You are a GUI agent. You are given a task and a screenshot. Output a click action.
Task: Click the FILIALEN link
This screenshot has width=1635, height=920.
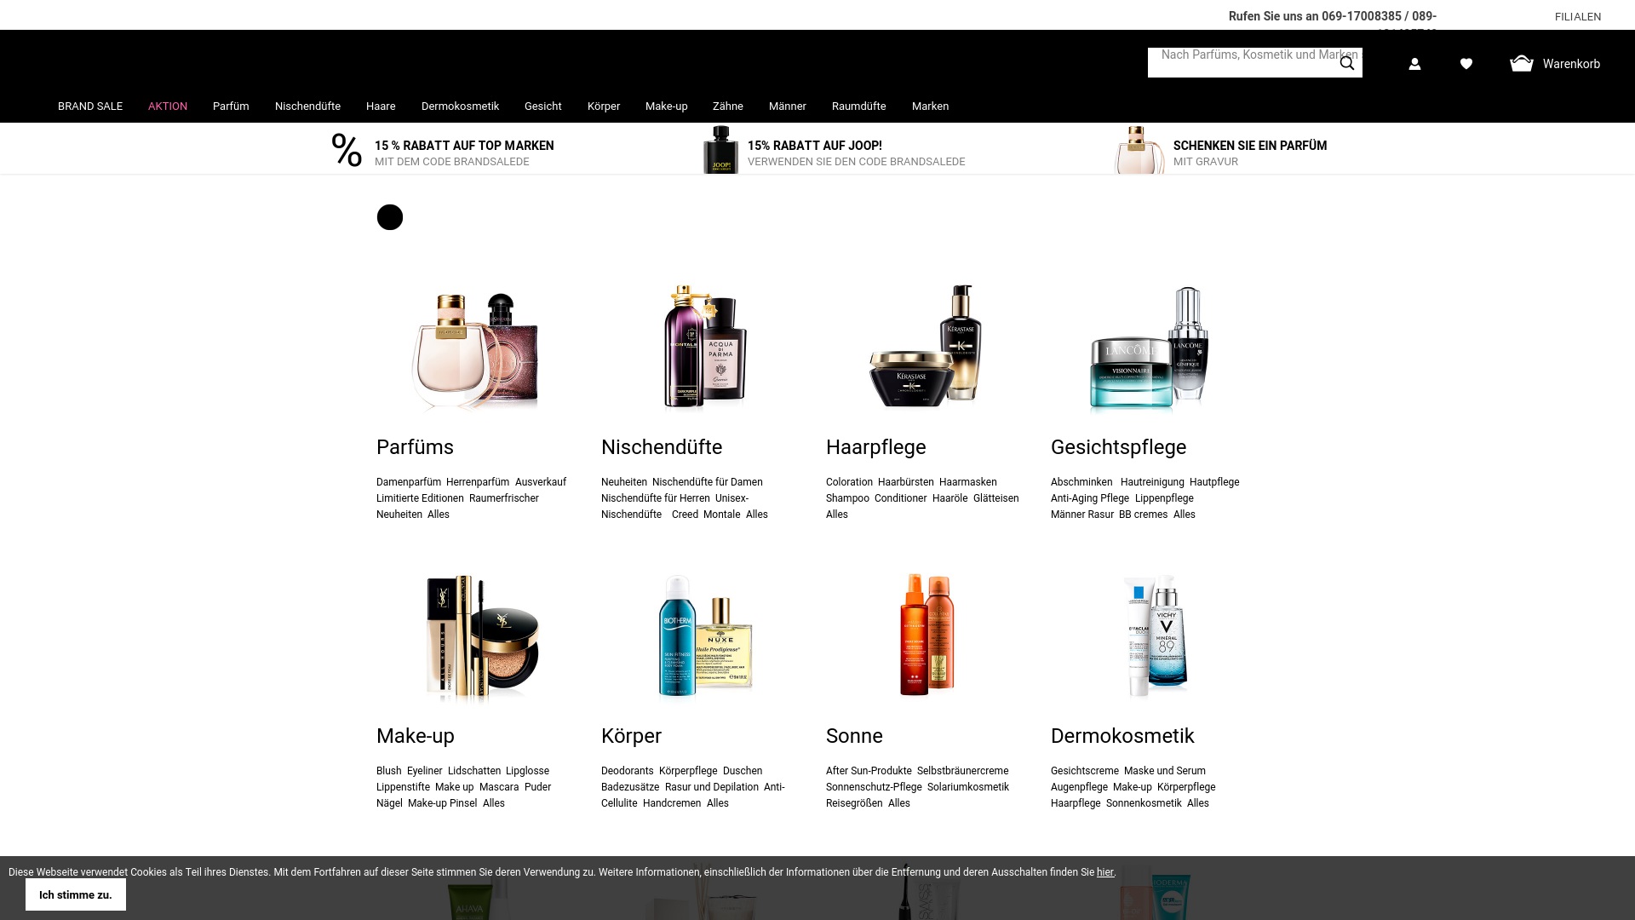(x=1578, y=17)
